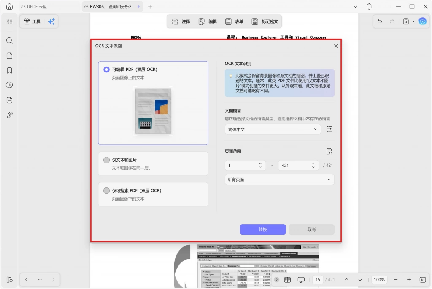This screenshot has height=289, width=432.
Task: Open thumbnails grid in sidebar
Action: pyautogui.click(x=9, y=21)
